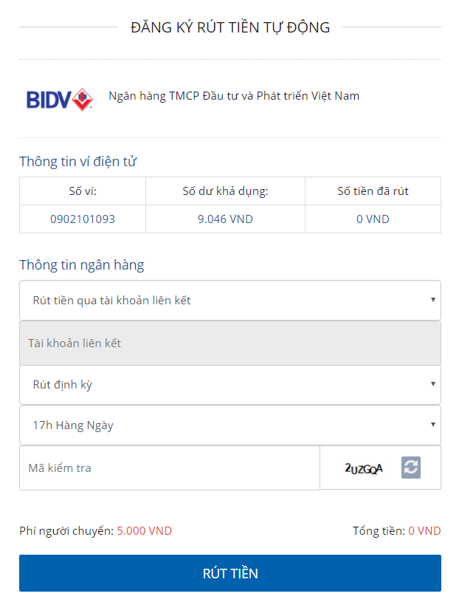Click the 'Thông tin ngân hàng' heading

(82, 265)
